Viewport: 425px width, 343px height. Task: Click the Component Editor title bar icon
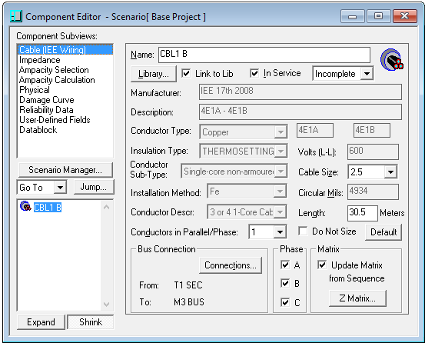tap(16, 17)
